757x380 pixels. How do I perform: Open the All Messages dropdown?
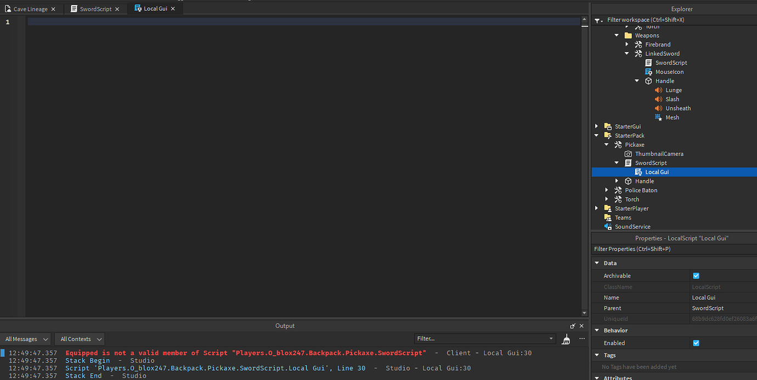coord(26,339)
